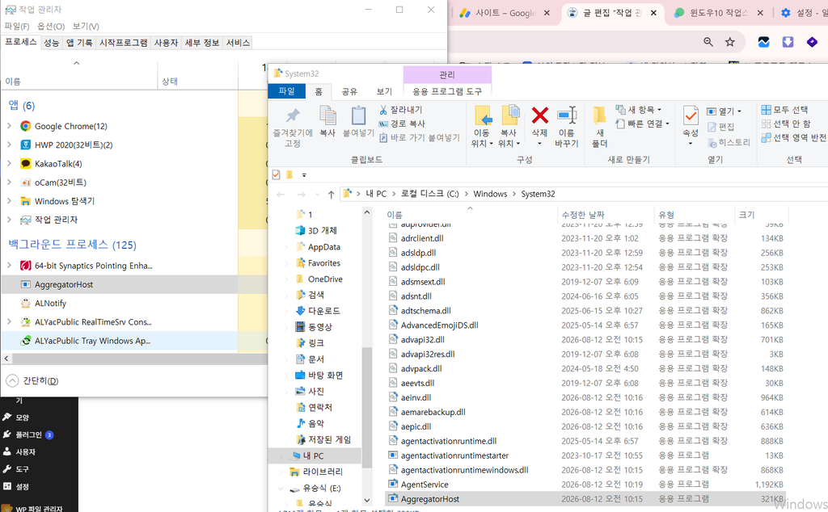Screen dimensions: 828x512
Task: Click WordPress 플러그인 sidebar item
Action: [x=28, y=434]
